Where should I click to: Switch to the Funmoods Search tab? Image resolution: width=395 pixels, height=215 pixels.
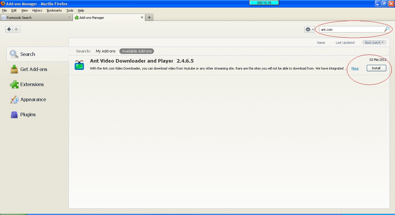tap(36, 17)
